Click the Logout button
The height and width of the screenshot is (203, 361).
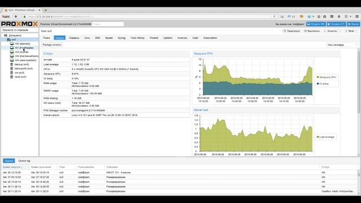click(354, 24)
